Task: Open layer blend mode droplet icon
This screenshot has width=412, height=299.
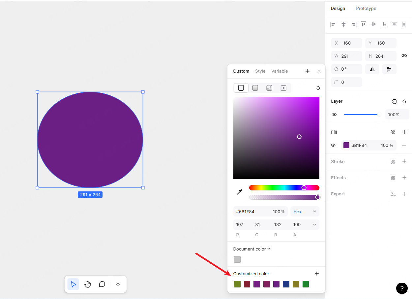Action: coord(404,101)
